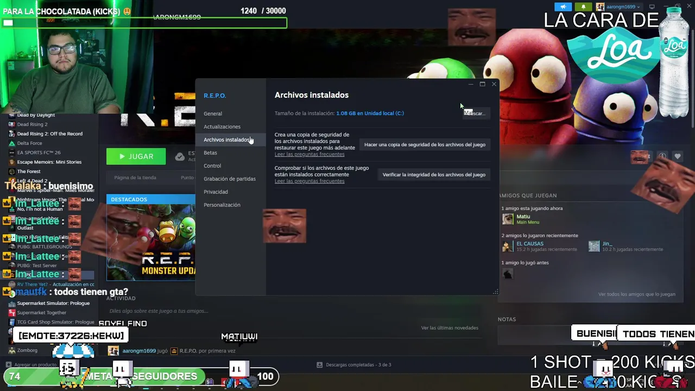Click the Big Picture monitor icon

652,7
